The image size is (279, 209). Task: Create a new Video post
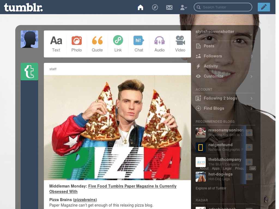180,44
